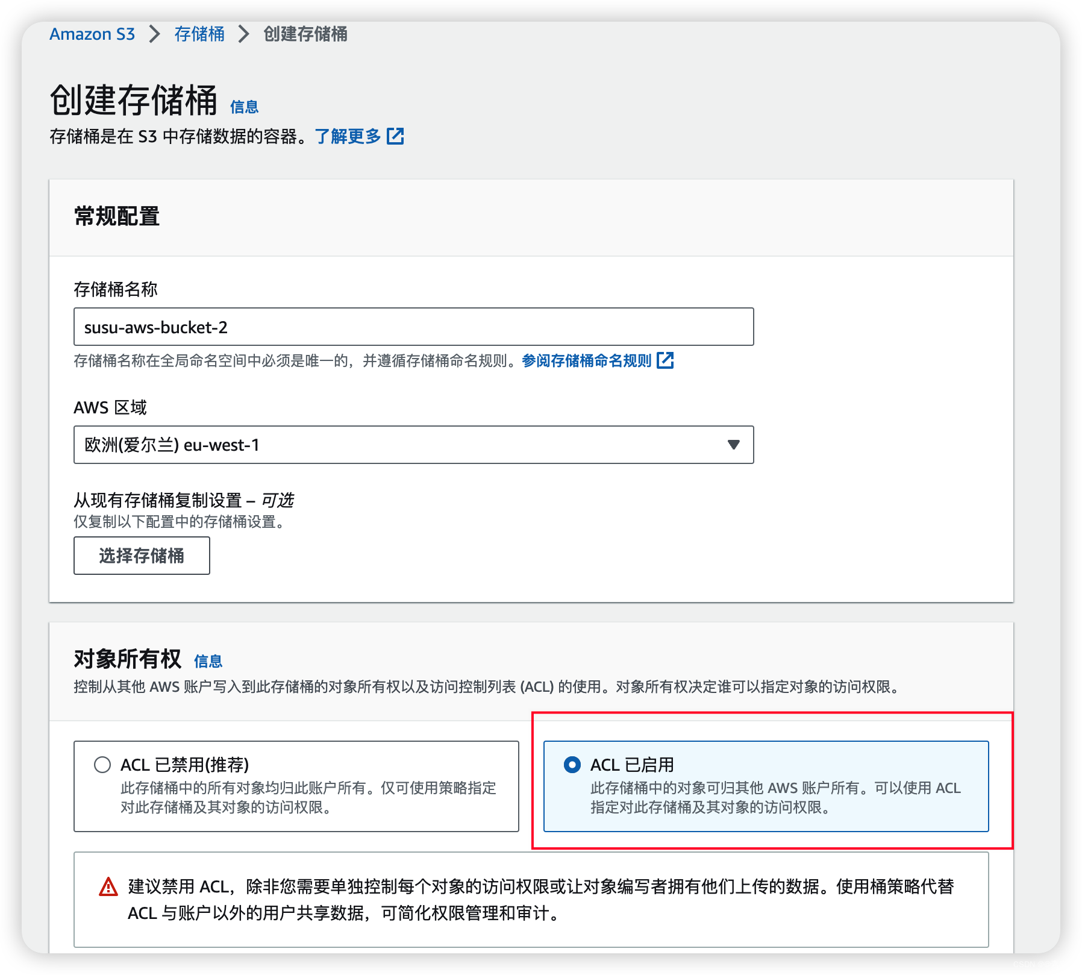Screen dimensions: 1082x975
Task: Select ACL 已启用 radio button
Action: click(x=572, y=765)
